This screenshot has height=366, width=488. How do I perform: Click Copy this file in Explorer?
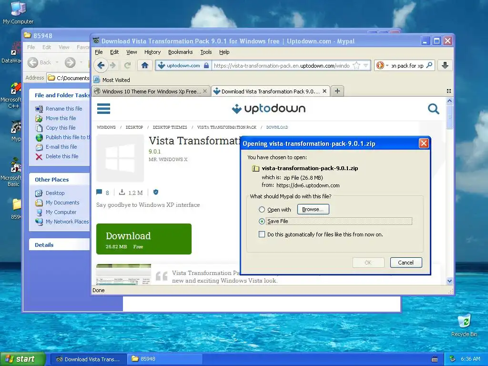61,128
